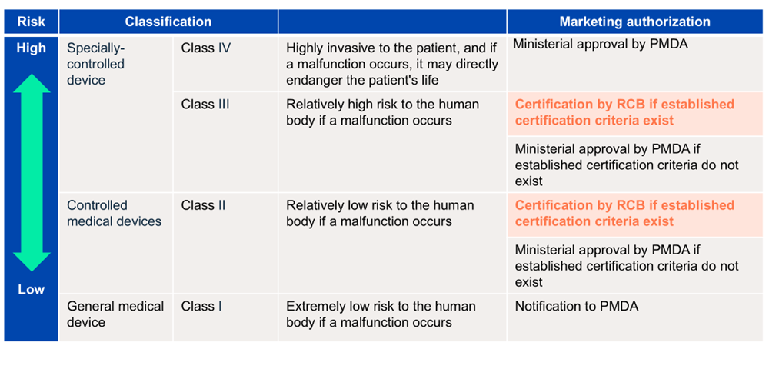This screenshot has height=369, width=769.
Task: Select the Highly invasive to the patient description
Action: point(392,64)
